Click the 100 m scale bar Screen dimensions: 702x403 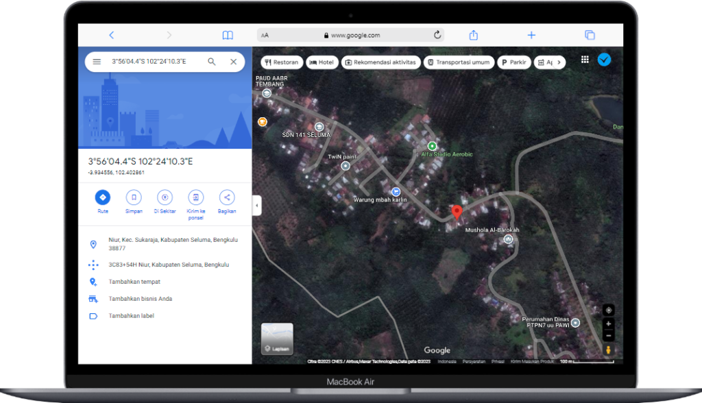click(x=587, y=361)
